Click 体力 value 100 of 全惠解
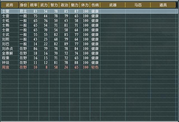Viewport: 179px width, 122px height. click(86, 53)
